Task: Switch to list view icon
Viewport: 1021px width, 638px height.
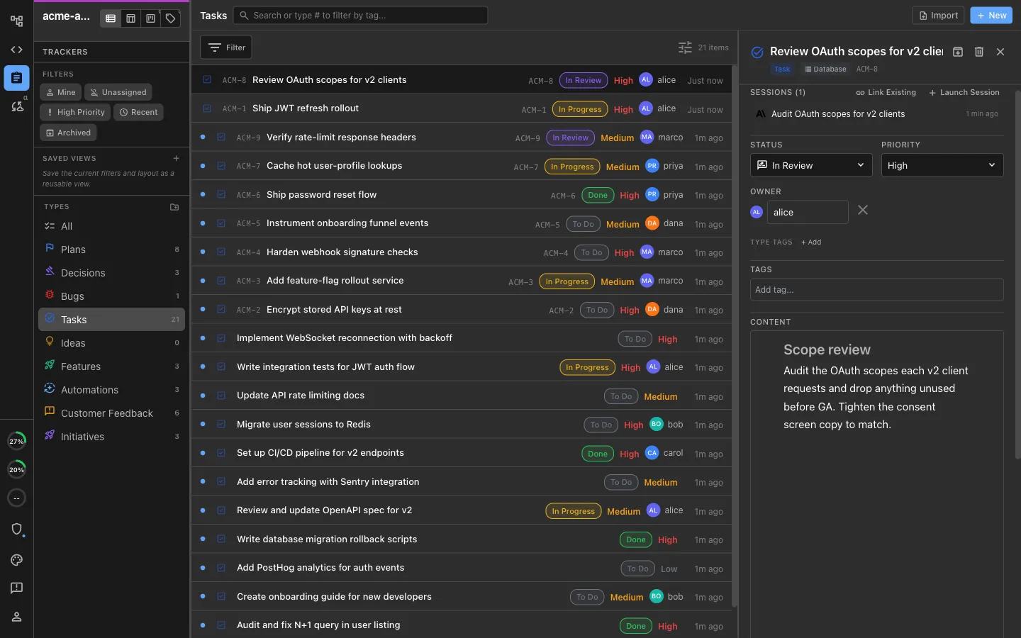Action: click(111, 18)
